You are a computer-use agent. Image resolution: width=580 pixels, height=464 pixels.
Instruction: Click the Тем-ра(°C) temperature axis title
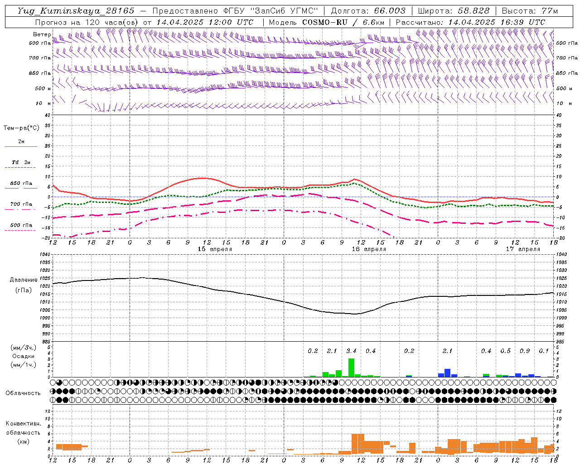point(21,128)
